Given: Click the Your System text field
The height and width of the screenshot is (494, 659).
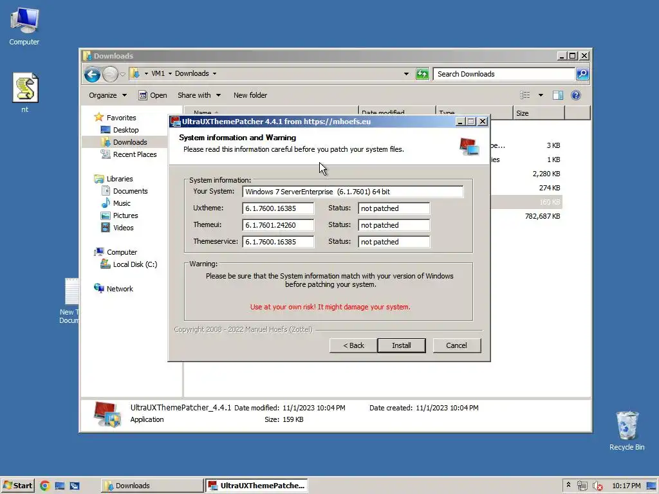Looking at the screenshot, I should [353, 192].
